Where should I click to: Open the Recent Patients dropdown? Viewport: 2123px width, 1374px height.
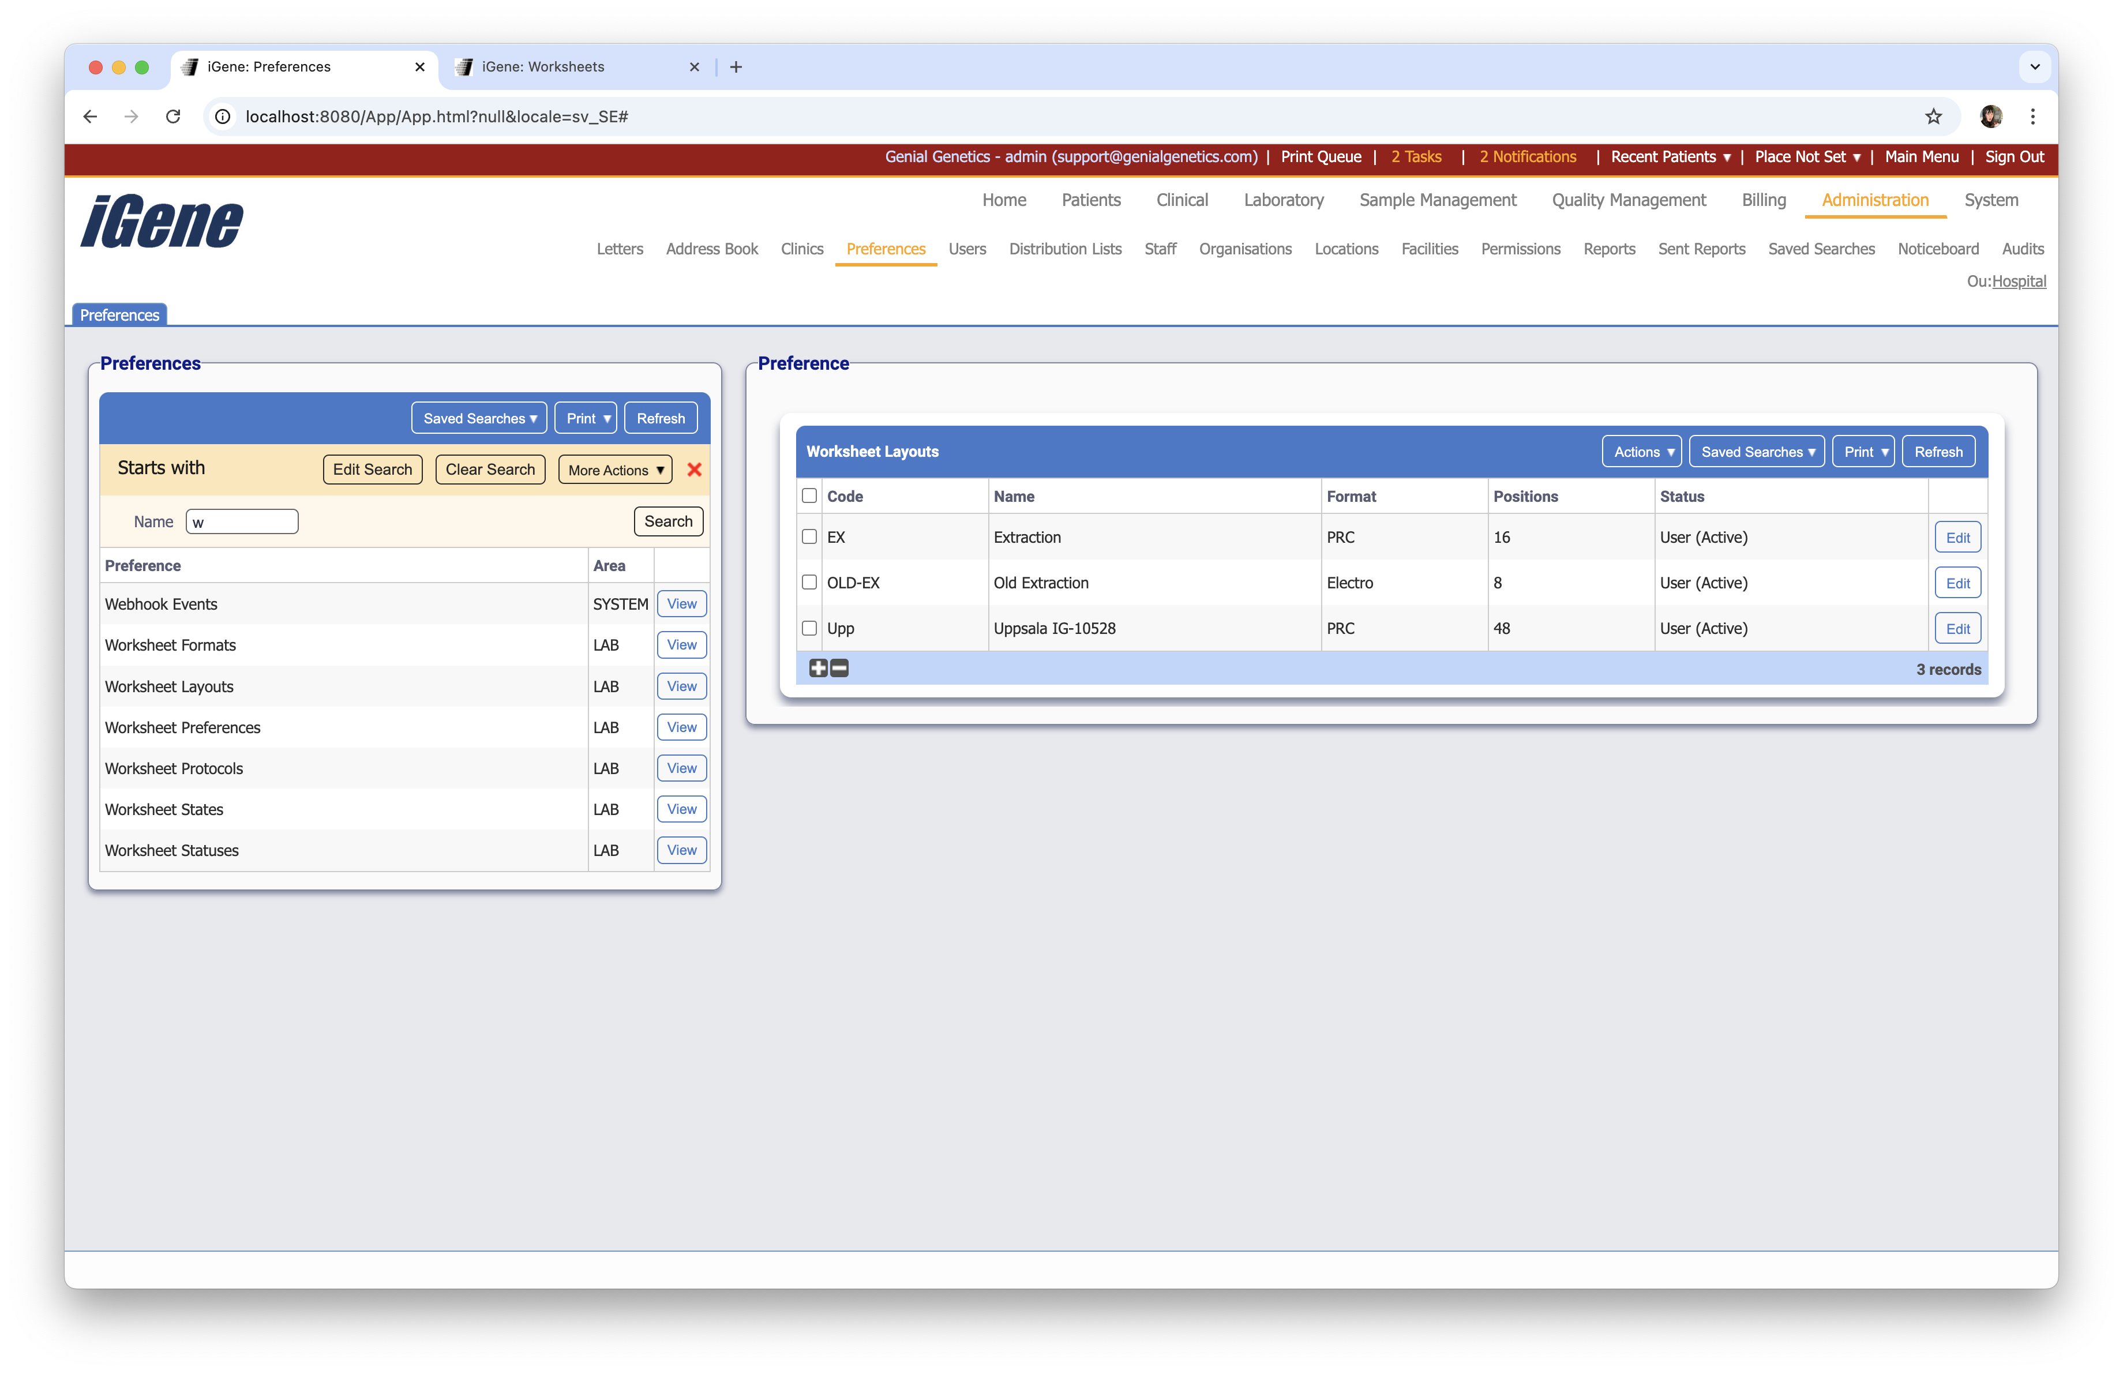(x=1670, y=157)
